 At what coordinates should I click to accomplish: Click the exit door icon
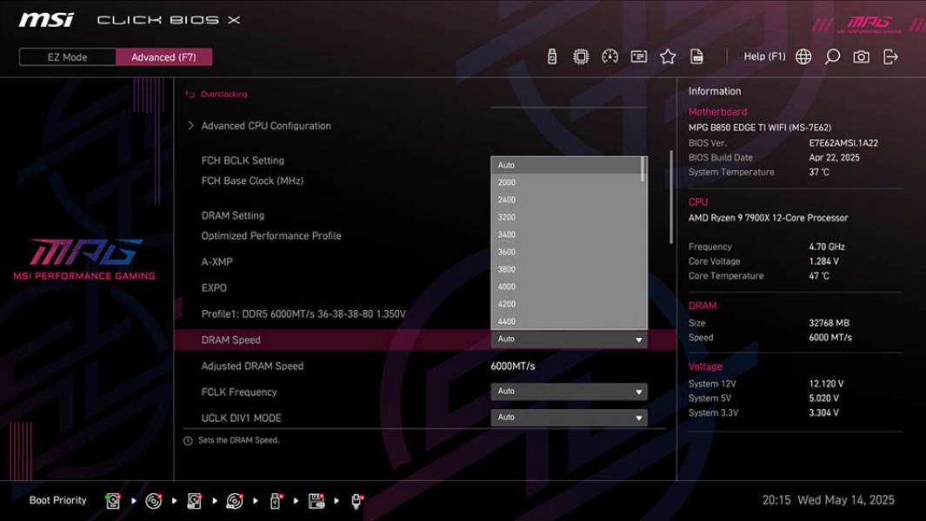890,56
